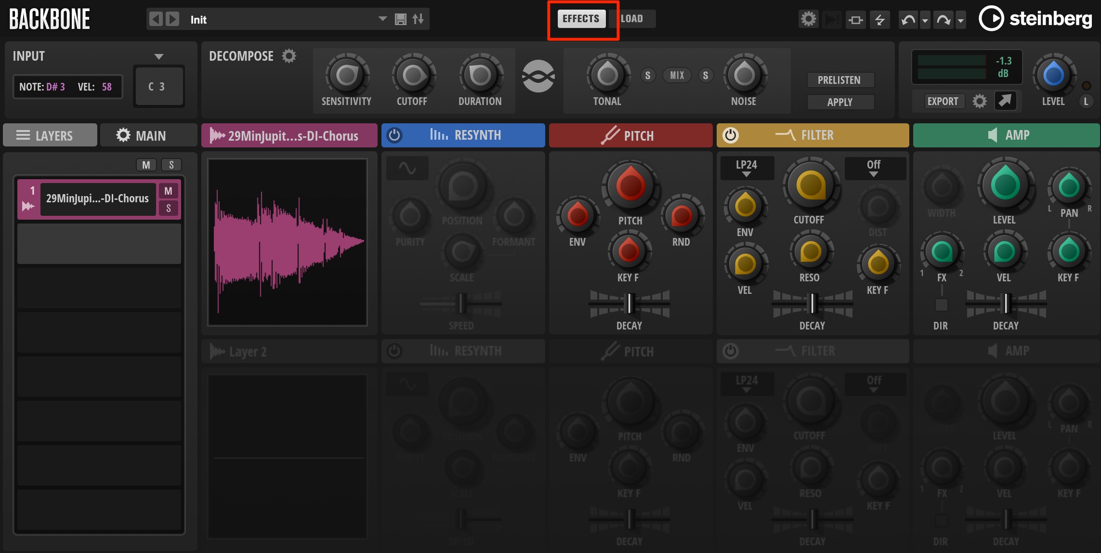Open the Export settings gear

980,101
